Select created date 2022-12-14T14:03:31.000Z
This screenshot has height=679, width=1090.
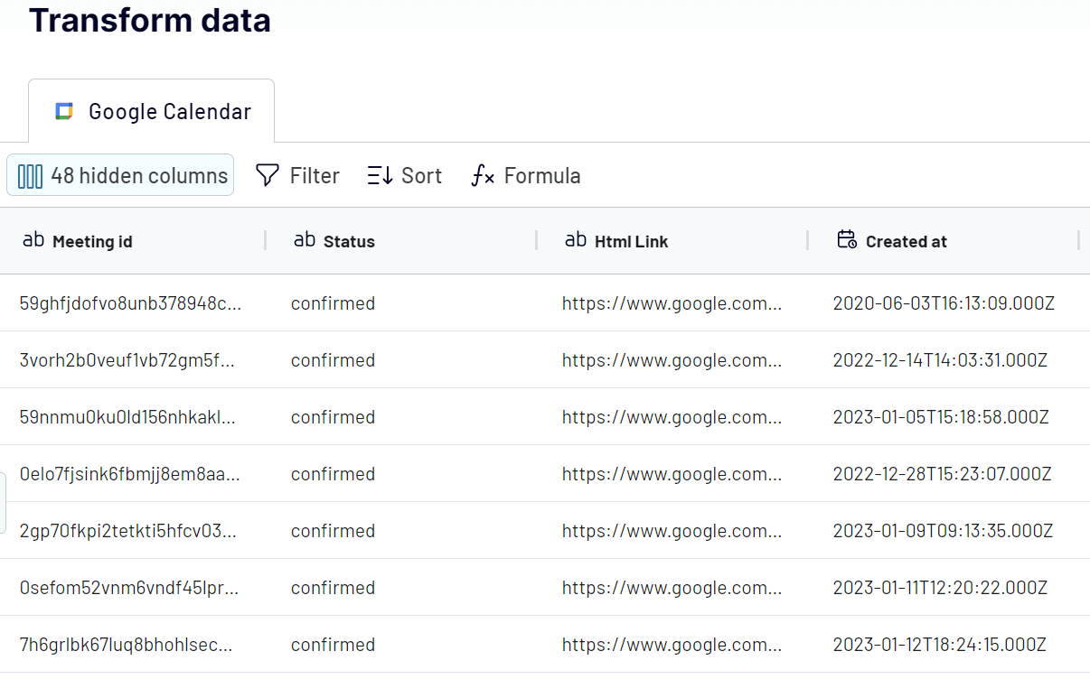pos(940,360)
